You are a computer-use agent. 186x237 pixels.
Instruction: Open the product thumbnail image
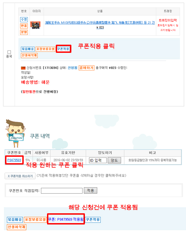point(35,25)
